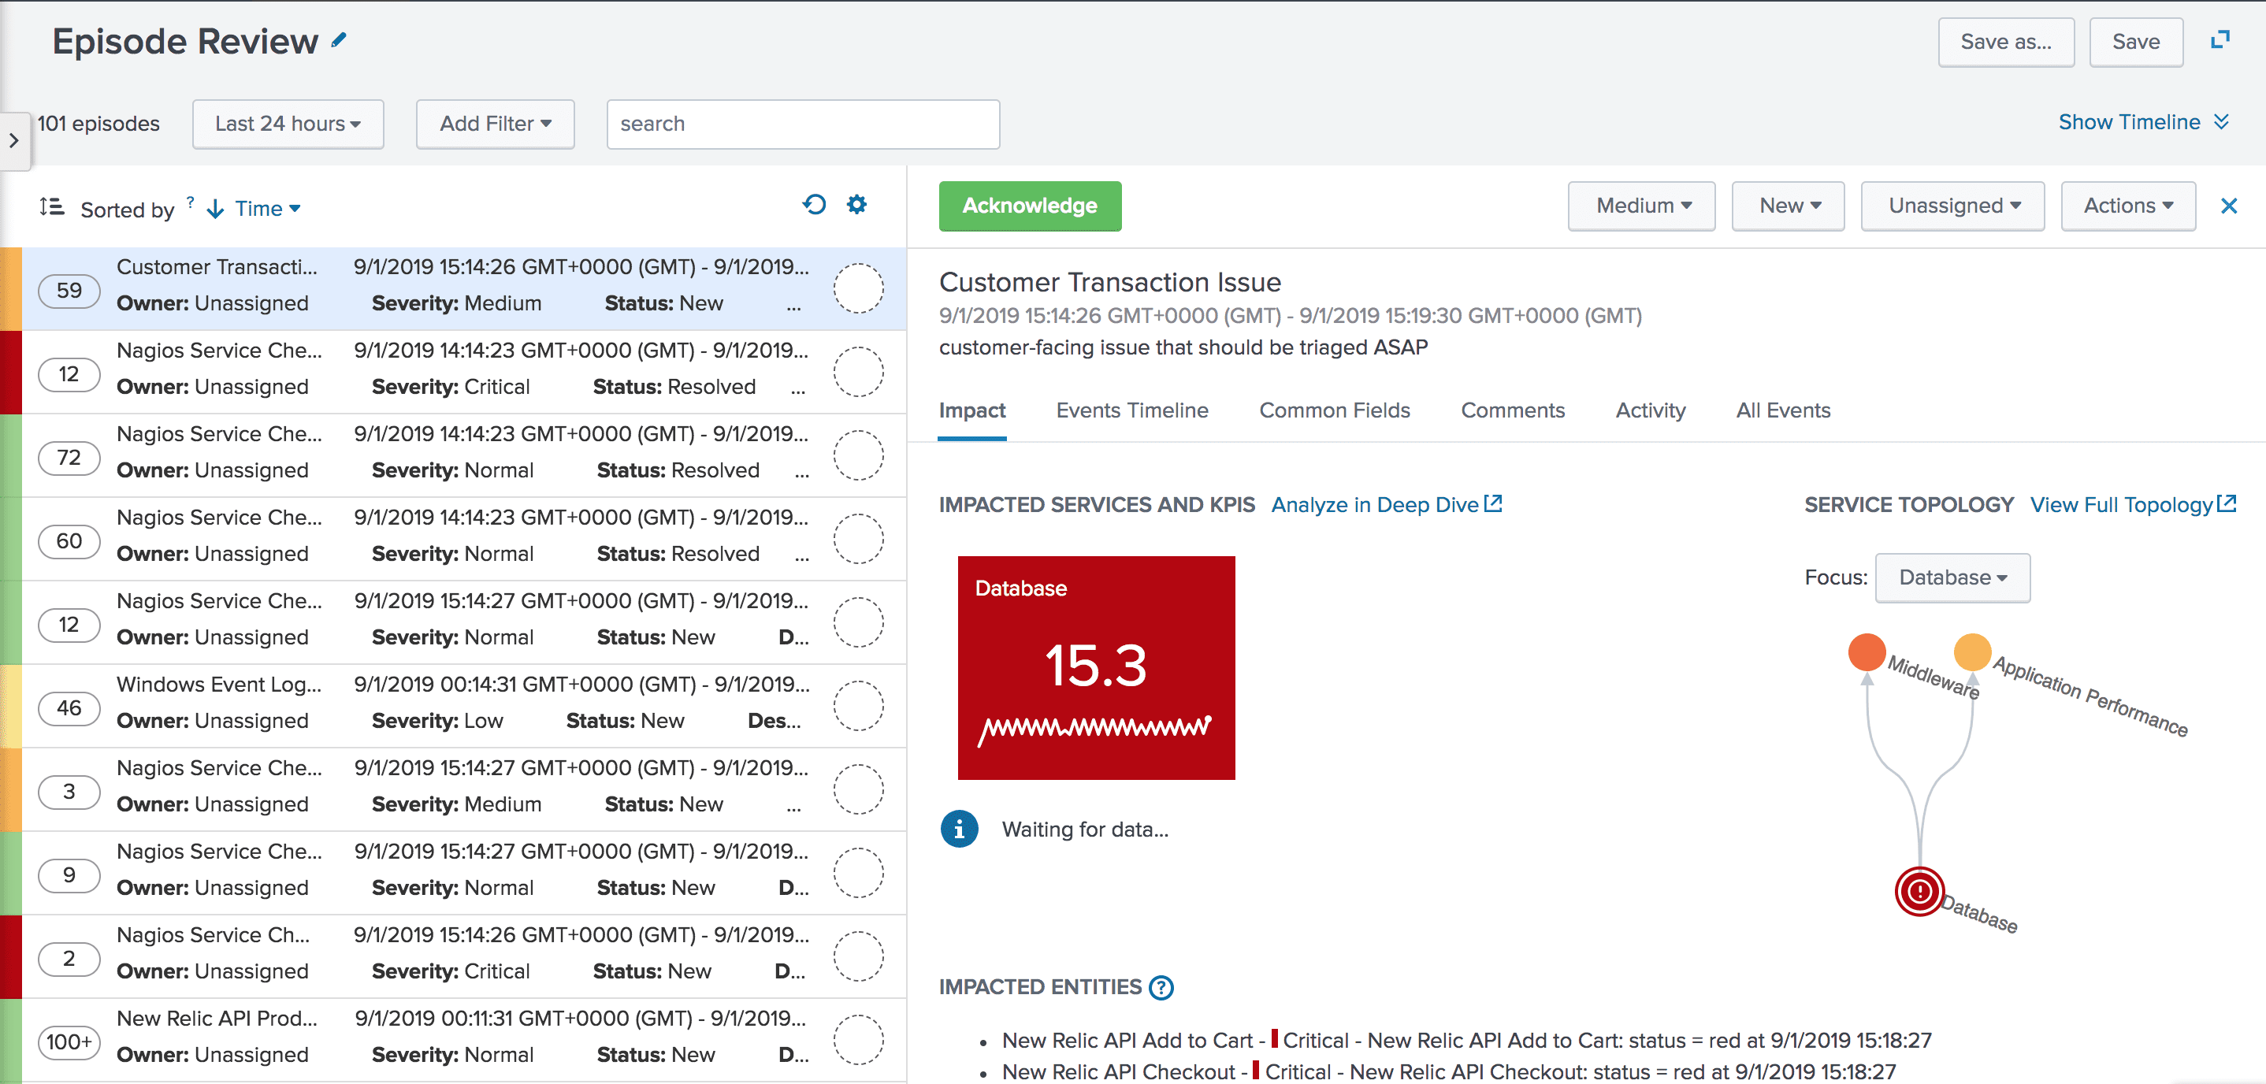Select the Middleware topology node
2266x1084 pixels.
pyautogui.click(x=1867, y=652)
